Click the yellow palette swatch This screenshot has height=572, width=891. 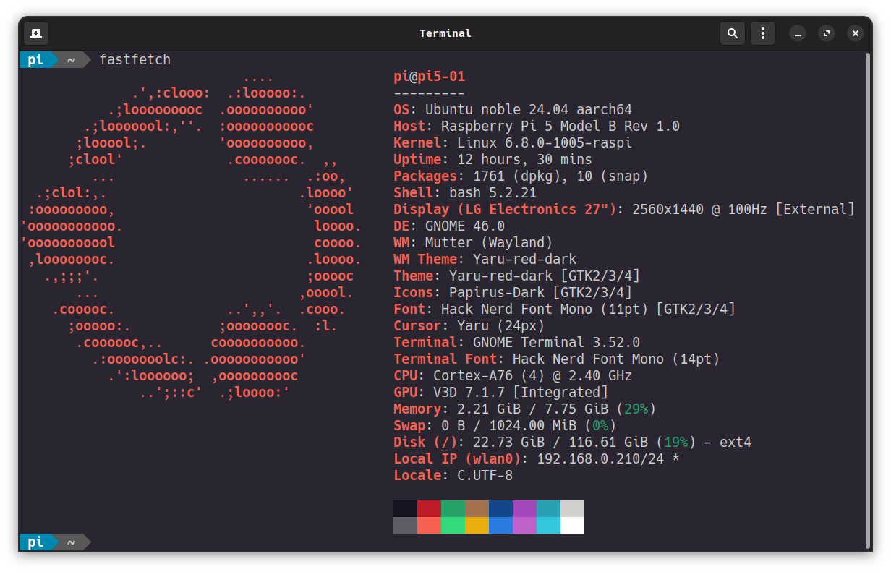(477, 526)
